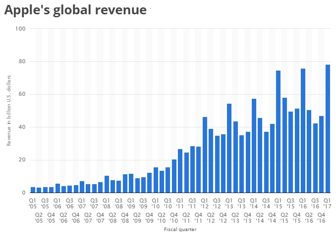Click the 'Fiscal quarter' axis title
This screenshot has height=235, width=336.
coord(180,230)
